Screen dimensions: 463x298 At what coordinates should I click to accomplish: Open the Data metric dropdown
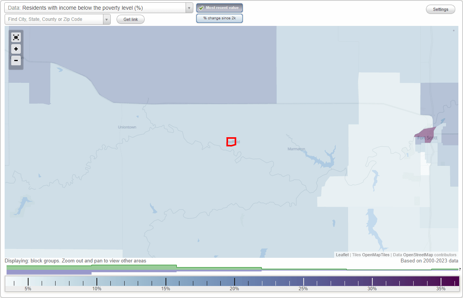point(188,7)
